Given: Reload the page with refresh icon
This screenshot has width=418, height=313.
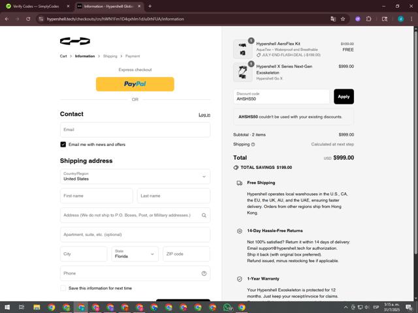Looking at the screenshot, I should pos(28,19).
